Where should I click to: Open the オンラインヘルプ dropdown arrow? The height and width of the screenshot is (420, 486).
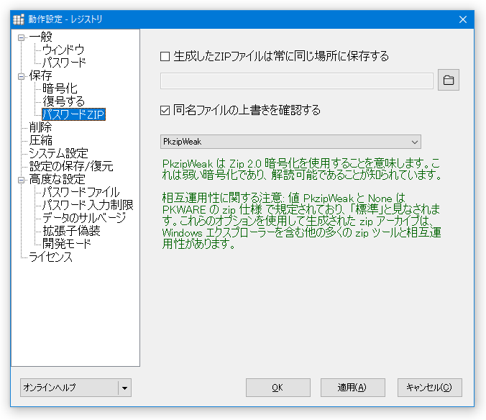tap(124, 388)
